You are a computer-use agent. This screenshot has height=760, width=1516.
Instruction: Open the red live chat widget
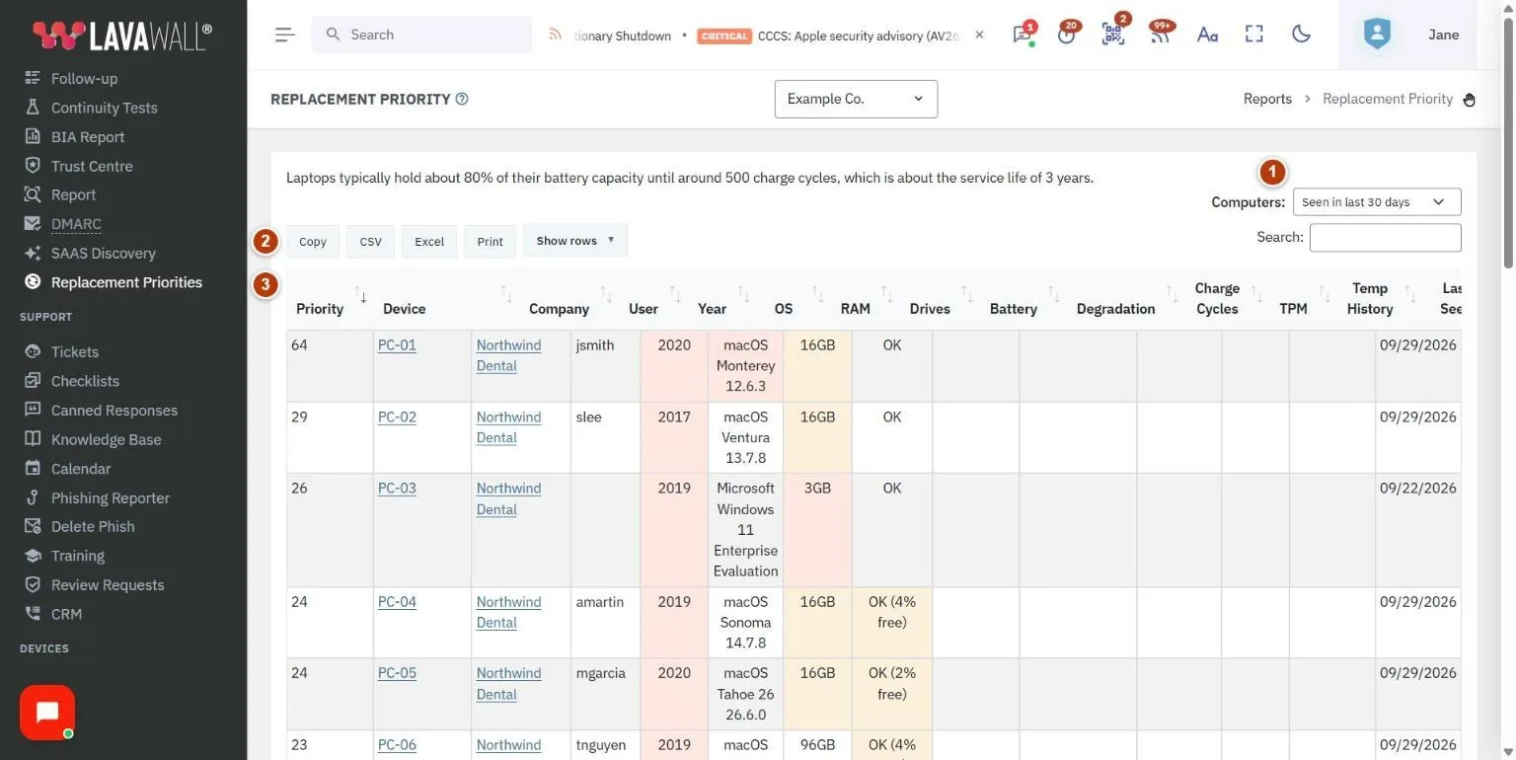click(x=47, y=713)
